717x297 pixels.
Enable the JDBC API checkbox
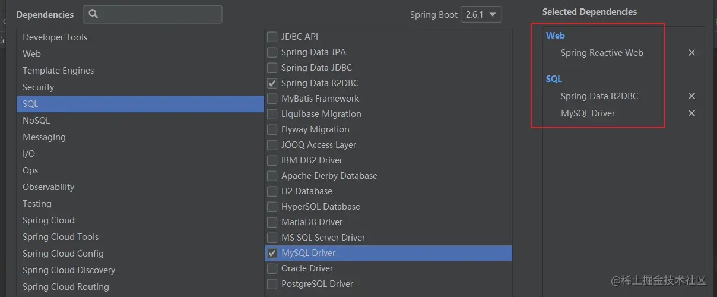tap(272, 37)
